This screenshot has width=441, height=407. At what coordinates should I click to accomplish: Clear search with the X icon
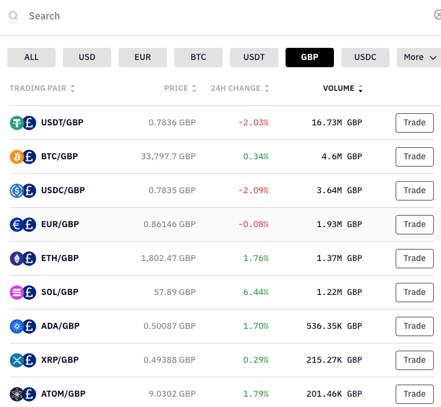click(437, 15)
